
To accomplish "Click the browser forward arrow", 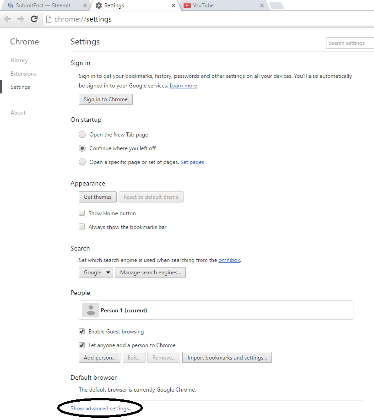I will click(x=21, y=19).
